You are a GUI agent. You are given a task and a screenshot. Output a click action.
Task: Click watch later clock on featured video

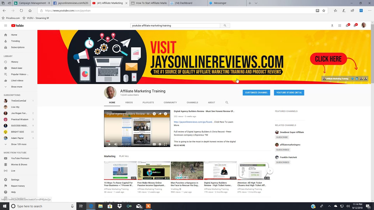click(154, 114)
